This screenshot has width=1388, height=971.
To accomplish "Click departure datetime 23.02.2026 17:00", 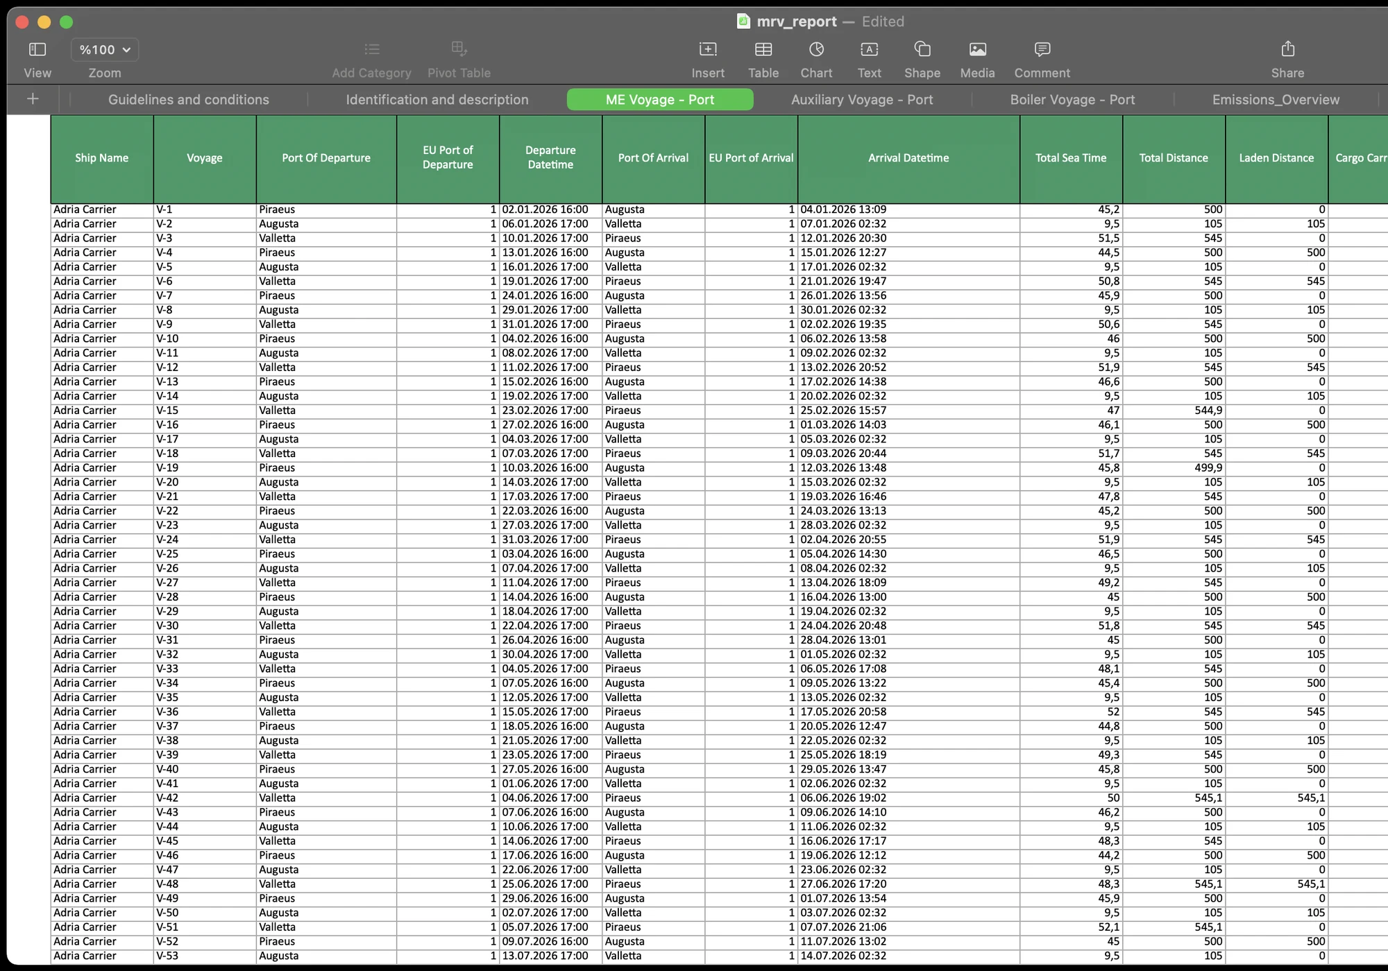I will tap(550, 411).
